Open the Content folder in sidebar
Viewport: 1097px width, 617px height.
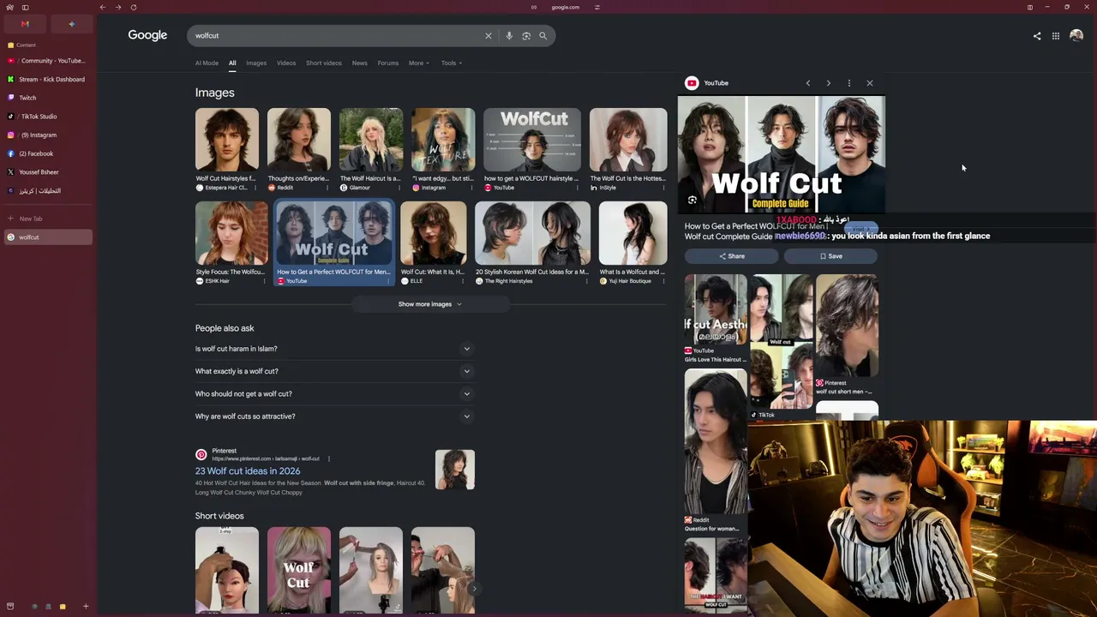[x=48, y=45]
